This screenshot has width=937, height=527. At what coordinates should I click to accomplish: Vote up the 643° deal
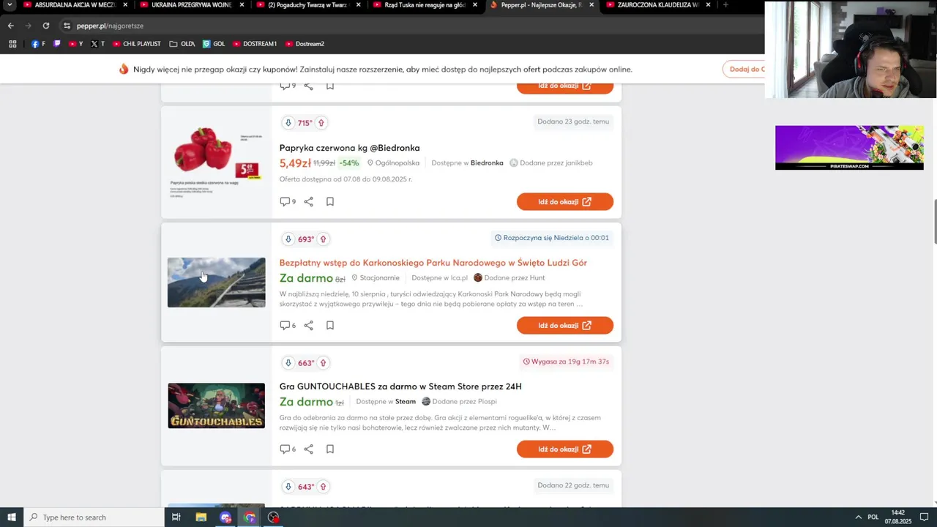point(323,487)
